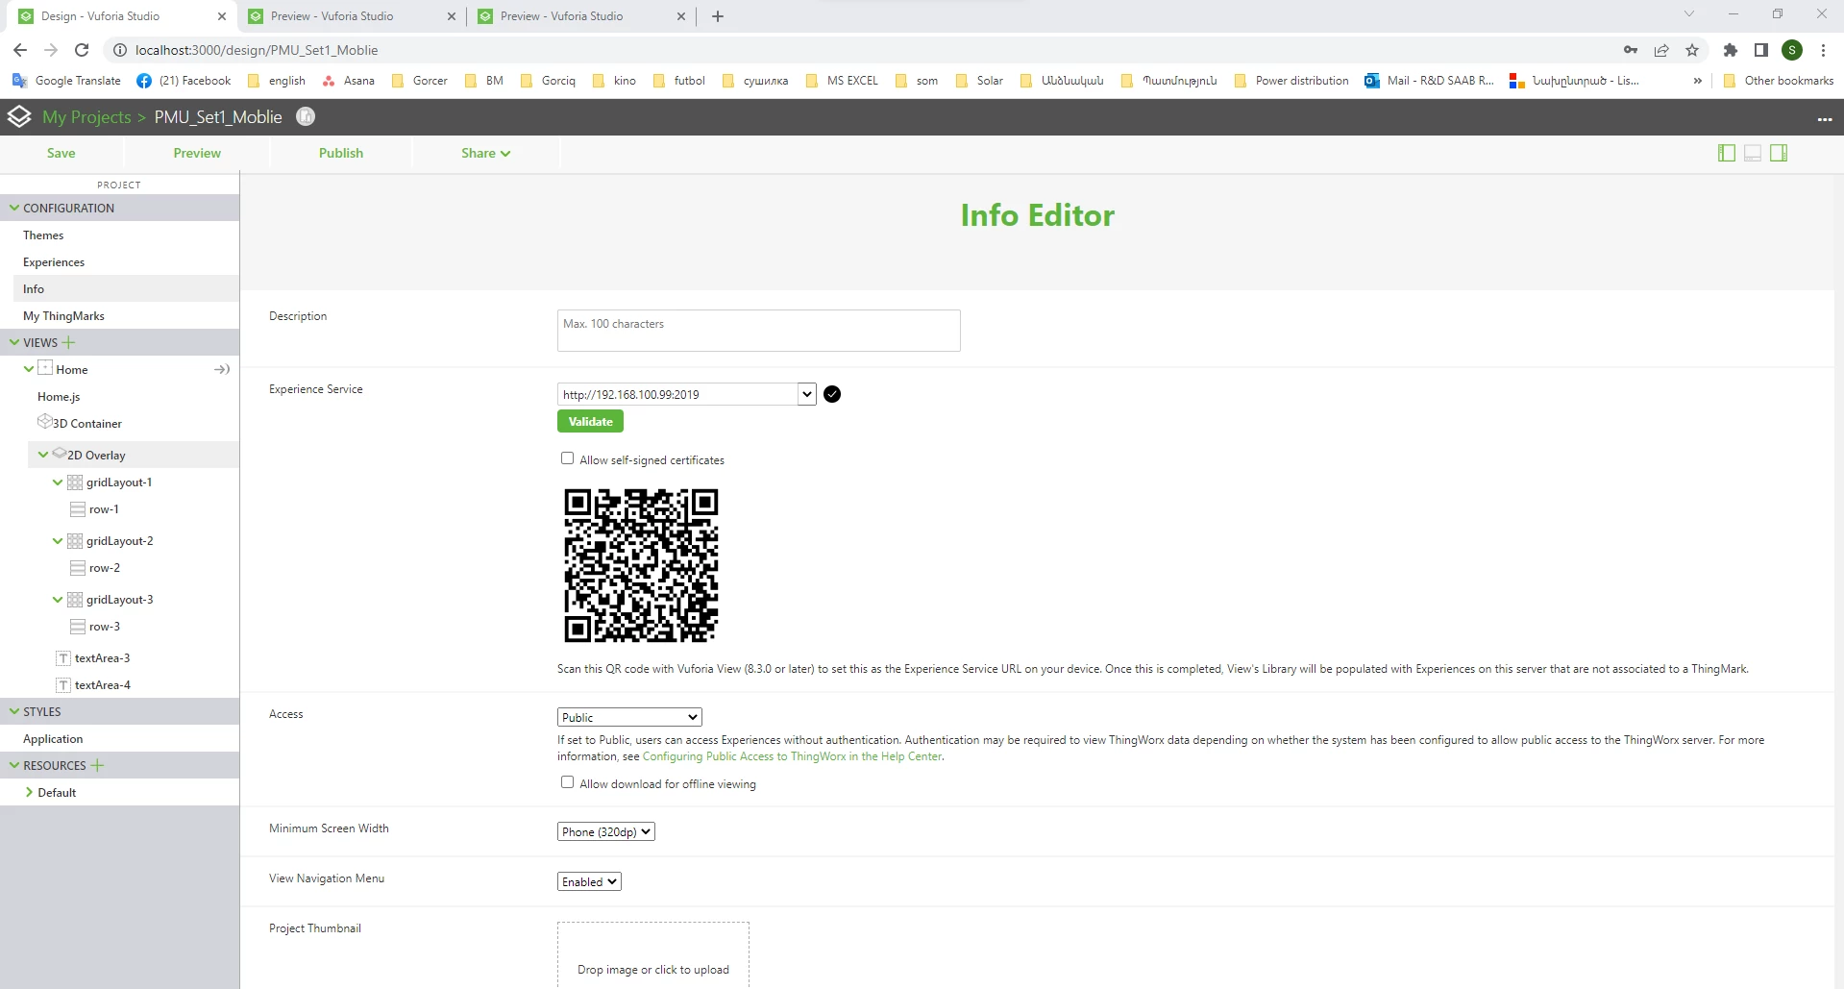Expand the Default resources folder
Image resolution: width=1844 pixels, height=989 pixels.
29,792
